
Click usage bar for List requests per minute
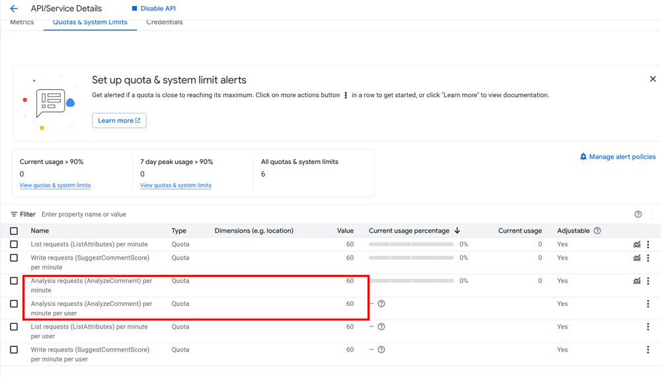(x=411, y=245)
